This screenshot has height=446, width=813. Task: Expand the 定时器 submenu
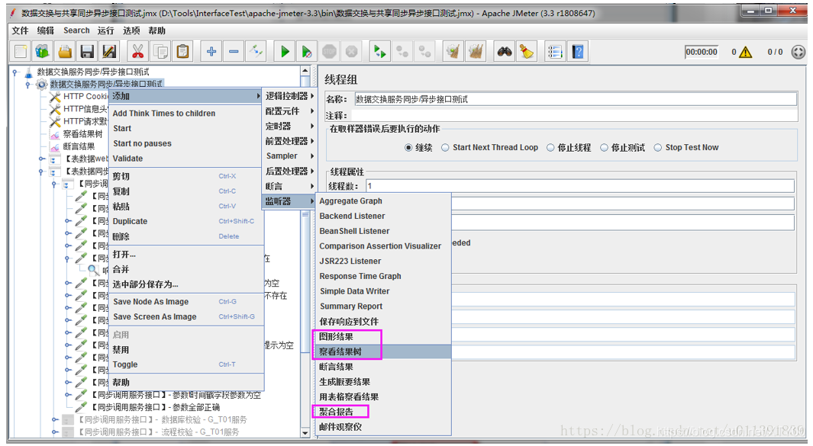point(289,126)
